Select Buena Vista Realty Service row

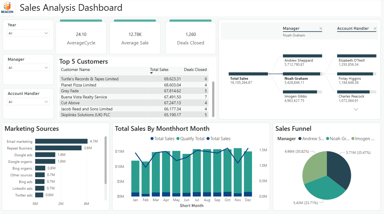point(134,97)
